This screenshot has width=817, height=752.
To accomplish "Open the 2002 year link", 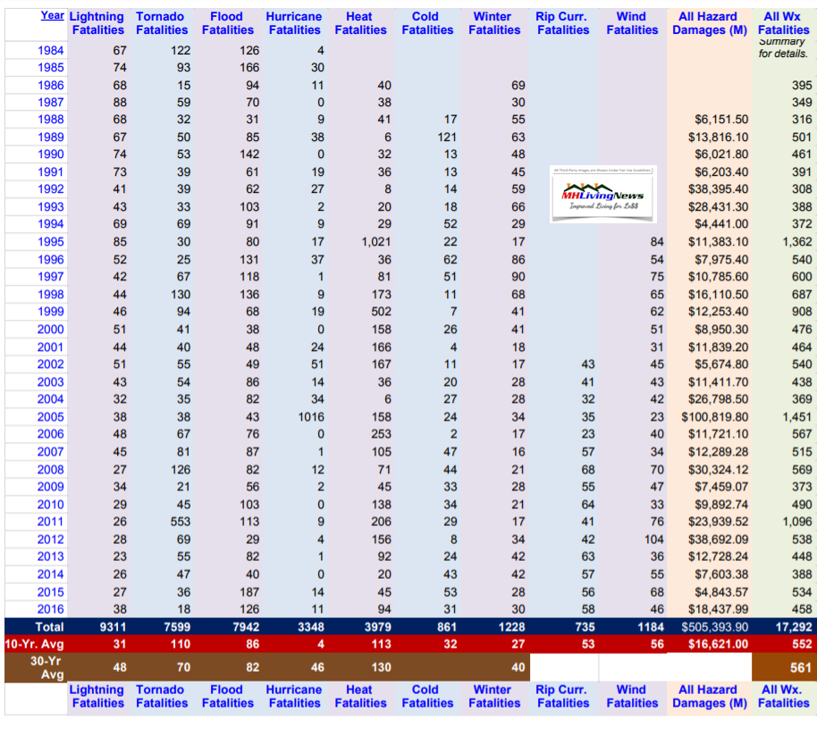I will [x=51, y=364].
